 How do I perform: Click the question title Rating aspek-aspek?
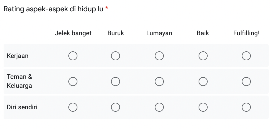tap(53, 9)
